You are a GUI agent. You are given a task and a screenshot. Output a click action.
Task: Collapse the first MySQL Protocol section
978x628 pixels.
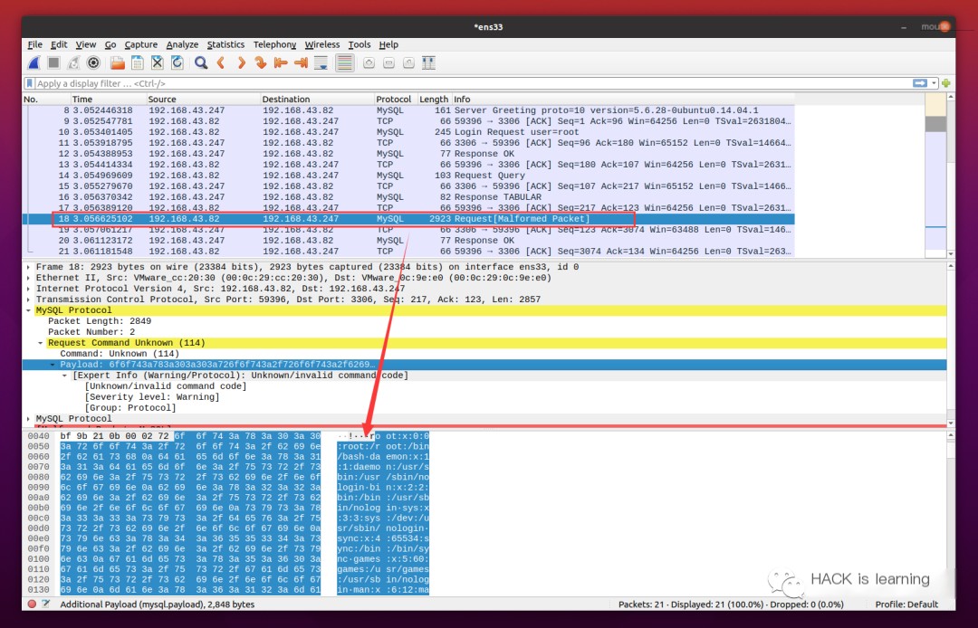pyautogui.click(x=29, y=310)
